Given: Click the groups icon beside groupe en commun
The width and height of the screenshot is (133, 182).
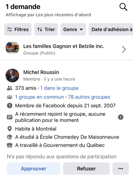Looking at the screenshot, I should (10, 97).
